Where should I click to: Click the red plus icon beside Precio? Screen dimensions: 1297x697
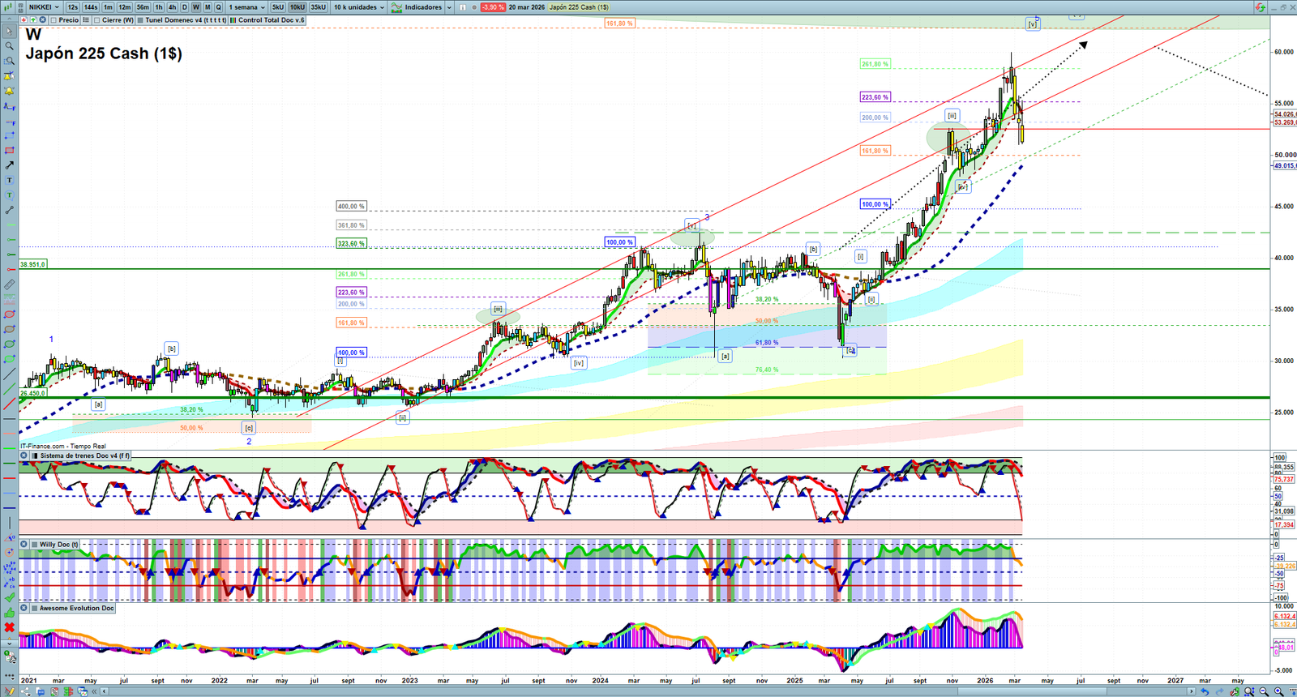click(24, 20)
